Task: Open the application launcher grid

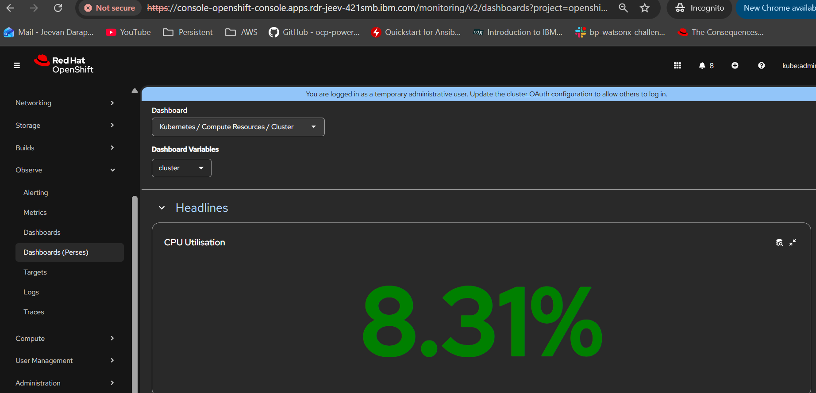Action: (x=677, y=65)
